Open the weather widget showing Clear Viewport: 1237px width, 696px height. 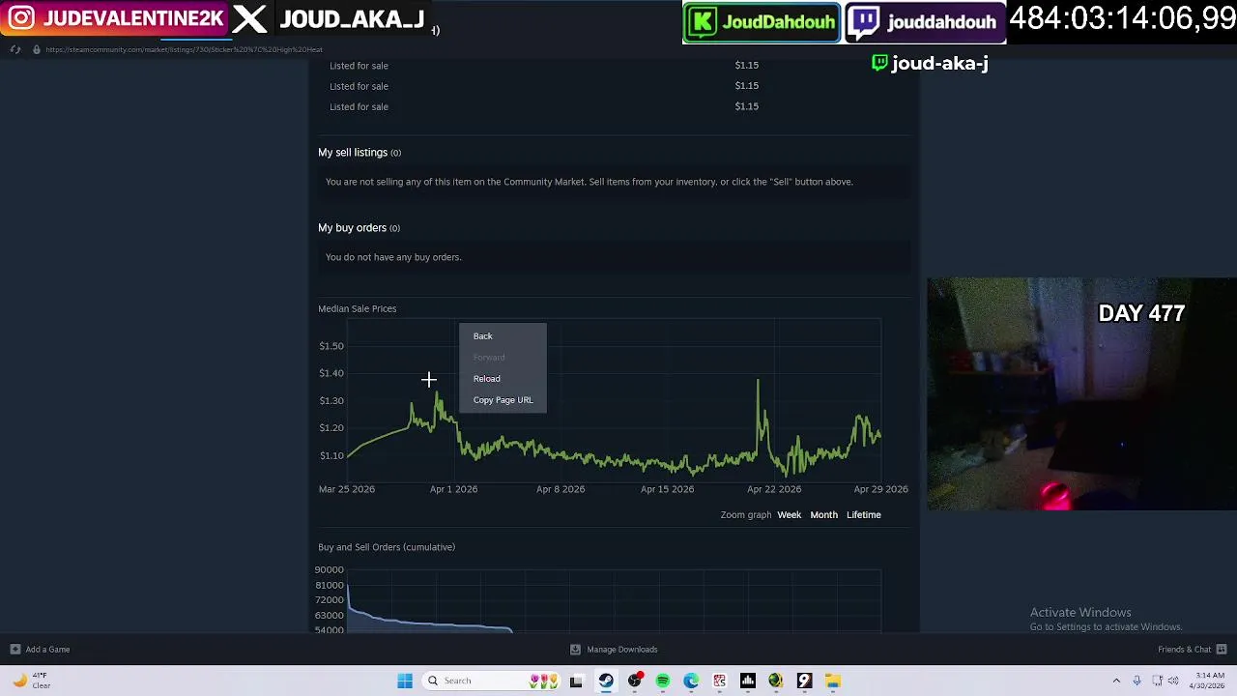[31, 681]
